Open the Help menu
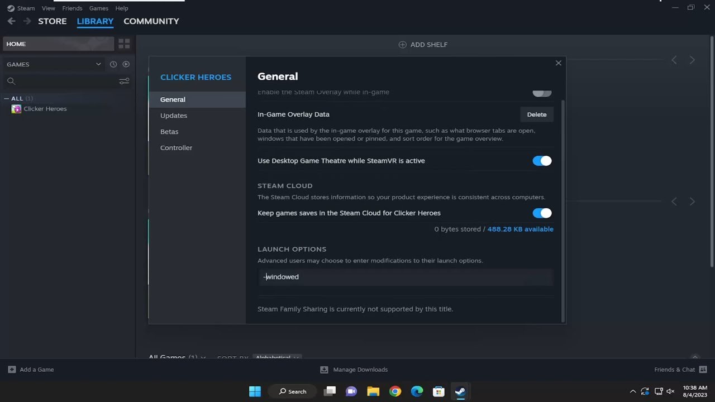Screen dimensions: 715x402 [122, 8]
